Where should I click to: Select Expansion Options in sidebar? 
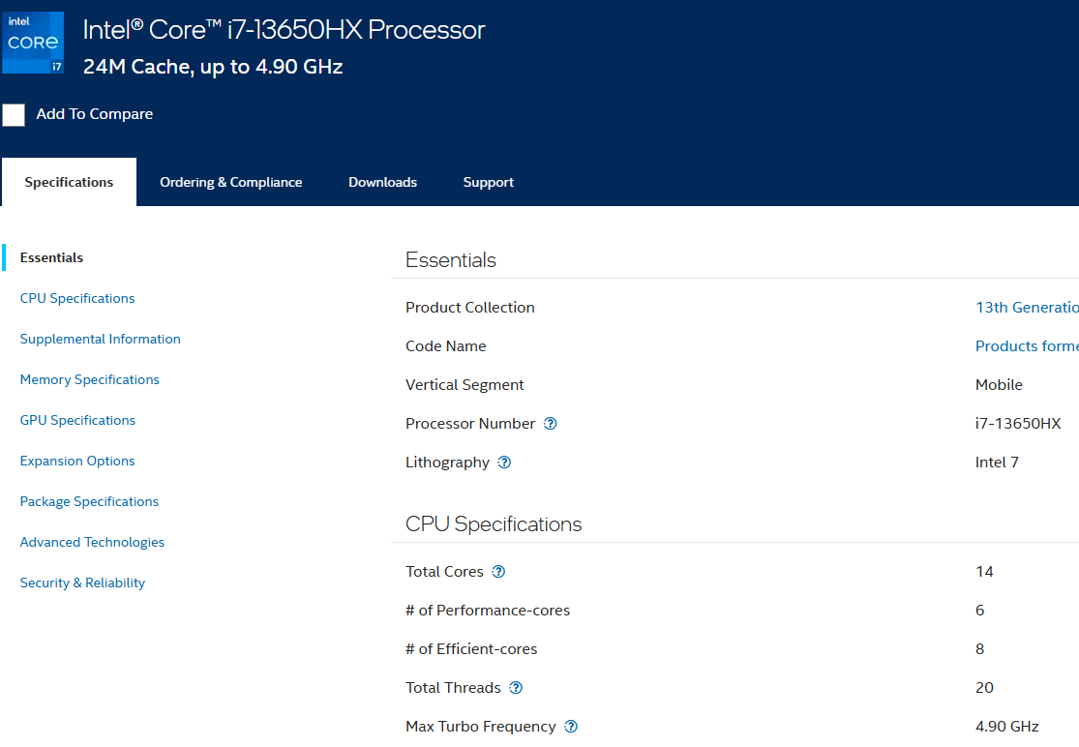point(77,461)
